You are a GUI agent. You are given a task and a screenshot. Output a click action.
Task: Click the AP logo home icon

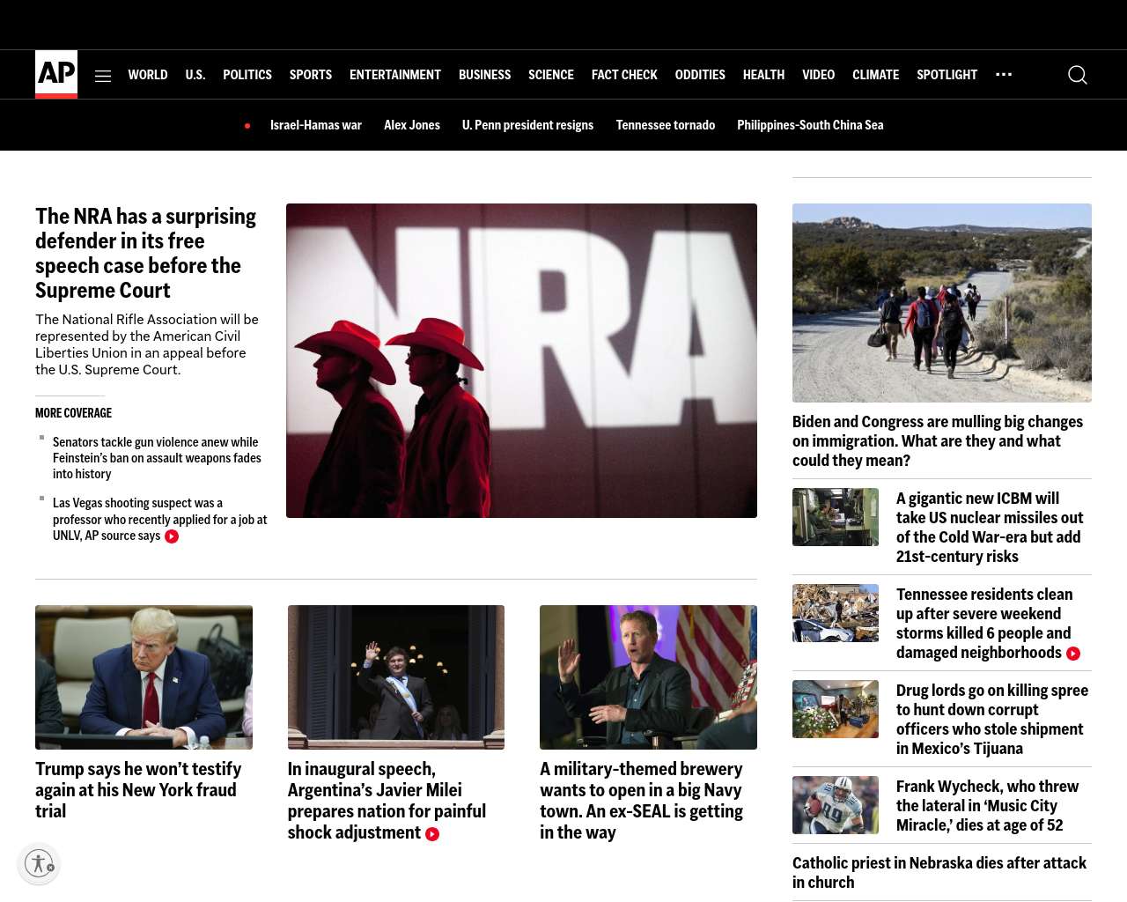tap(56, 74)
